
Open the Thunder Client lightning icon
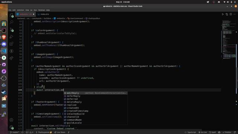12,51
